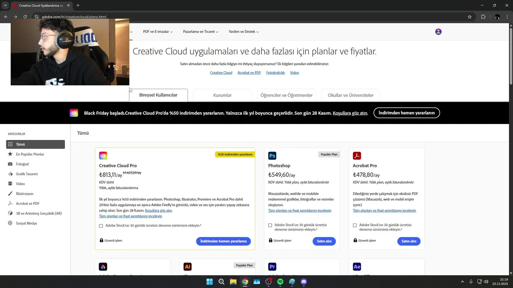Screen dimensions: 513x288
Task: Open the Fotoğrafçılık info link
Action: (275, 73)
